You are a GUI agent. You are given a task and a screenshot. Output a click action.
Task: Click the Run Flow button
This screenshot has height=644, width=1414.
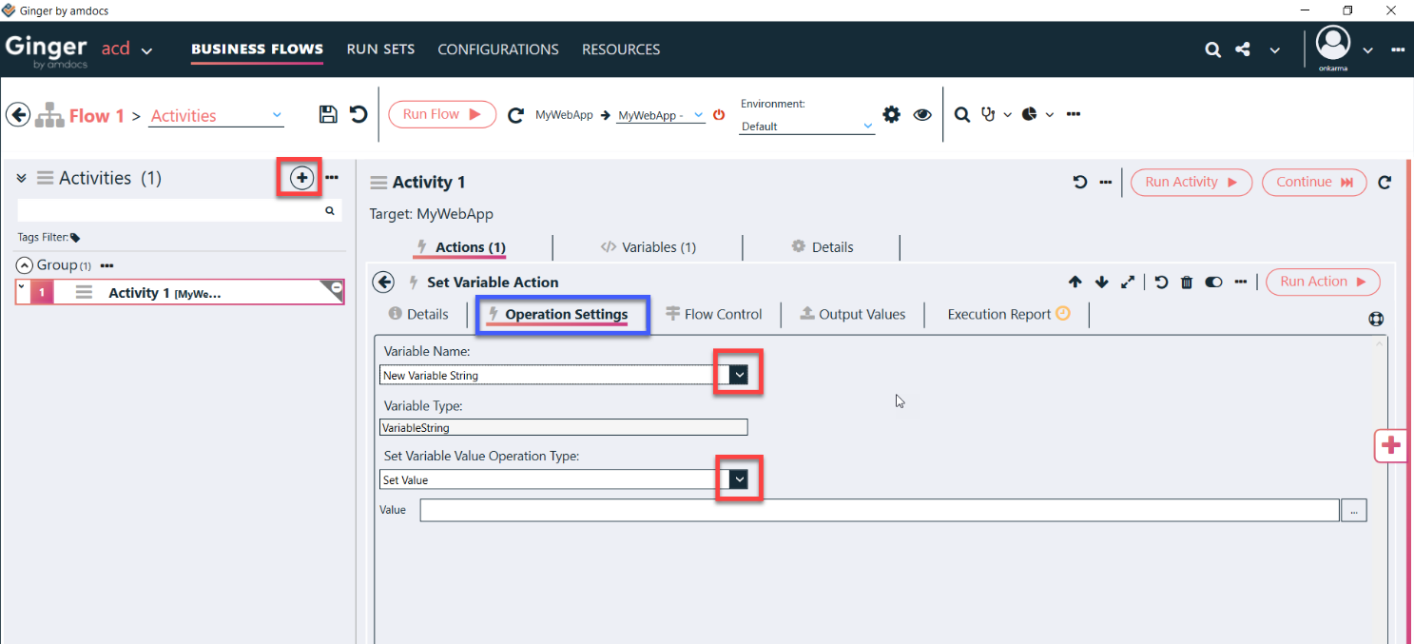442,114
